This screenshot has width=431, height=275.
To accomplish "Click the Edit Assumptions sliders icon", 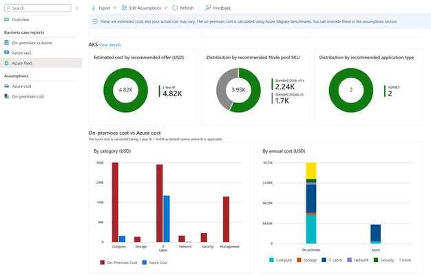I will pos(124,8).
